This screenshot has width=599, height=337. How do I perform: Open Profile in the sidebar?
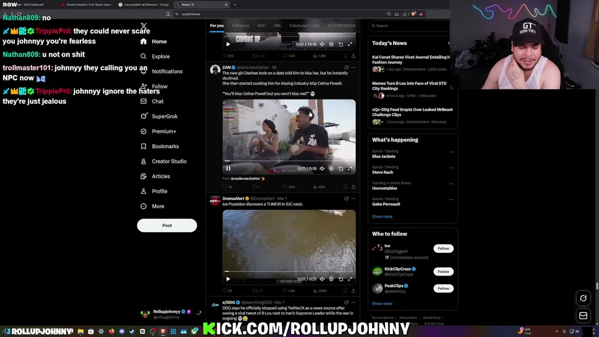(x=153, y=191)
